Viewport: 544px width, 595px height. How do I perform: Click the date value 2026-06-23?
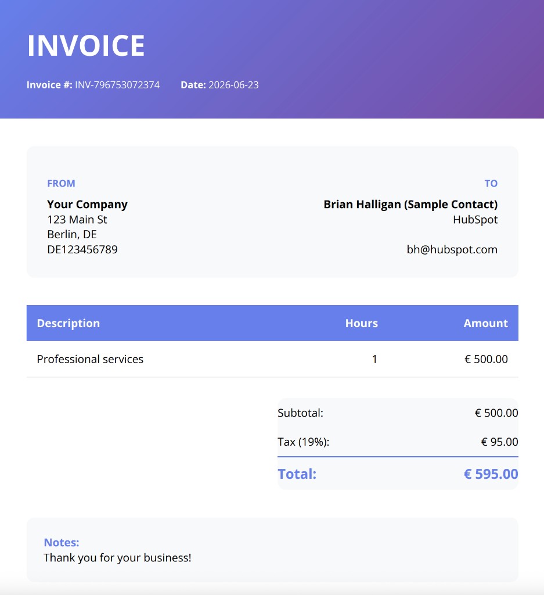tap(233, 85)
